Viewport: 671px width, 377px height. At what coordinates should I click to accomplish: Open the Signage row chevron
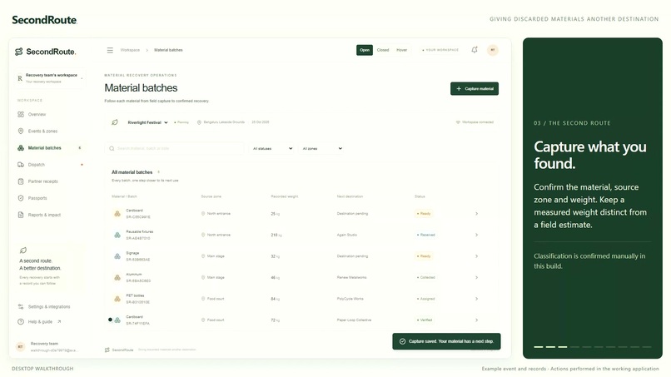click(x=476, y=256)
